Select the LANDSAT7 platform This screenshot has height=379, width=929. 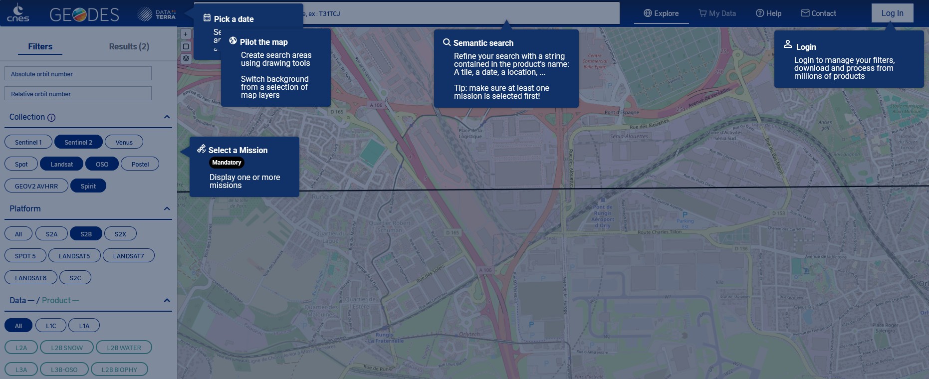[x=128, y=256]
